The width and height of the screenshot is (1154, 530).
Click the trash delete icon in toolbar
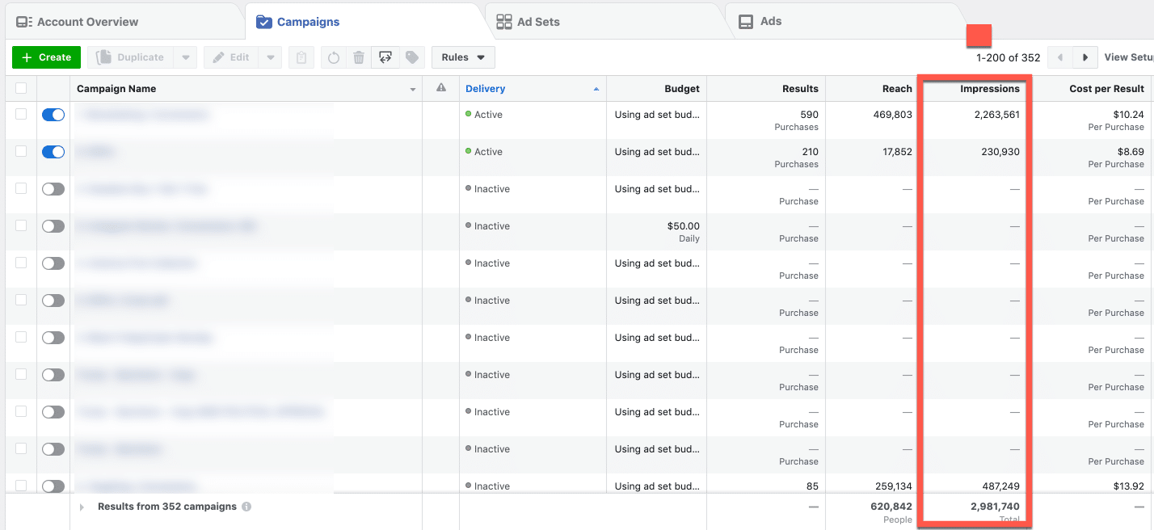coord(359,57)
